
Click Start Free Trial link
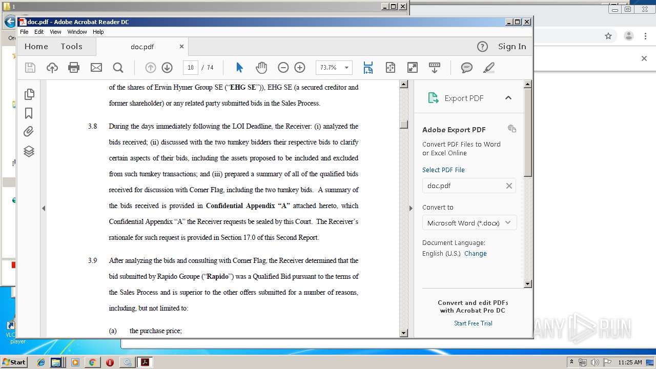[x=473, y=323]
